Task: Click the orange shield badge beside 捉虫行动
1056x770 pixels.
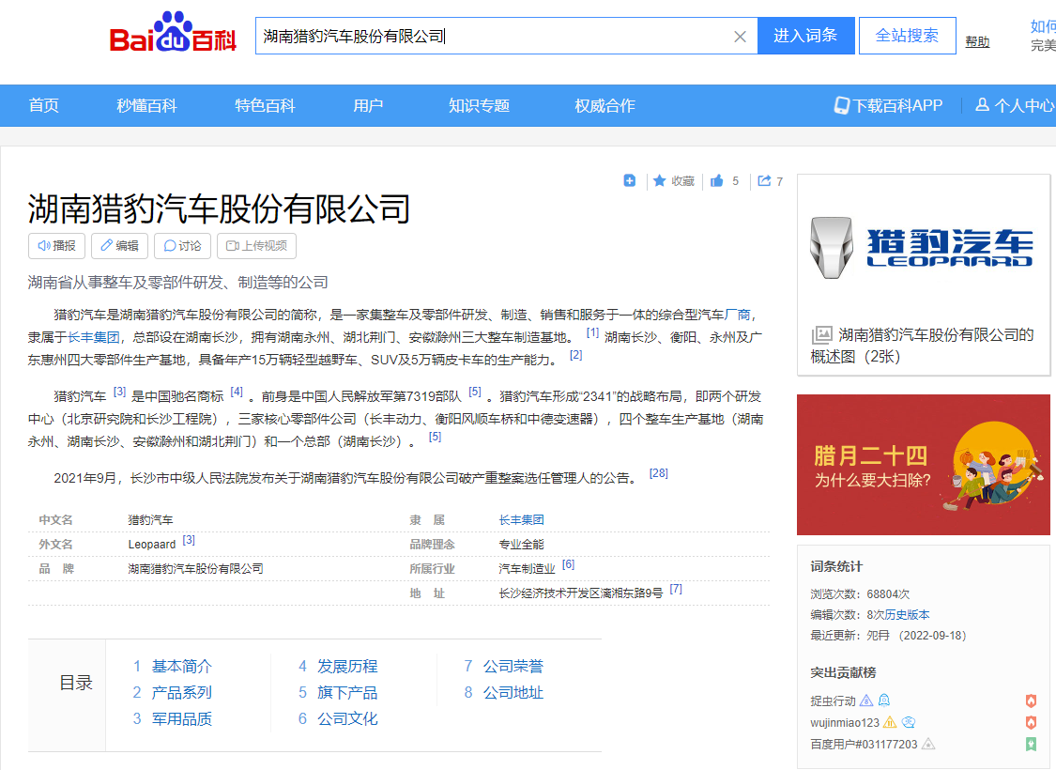Action: pos(1031,701)
